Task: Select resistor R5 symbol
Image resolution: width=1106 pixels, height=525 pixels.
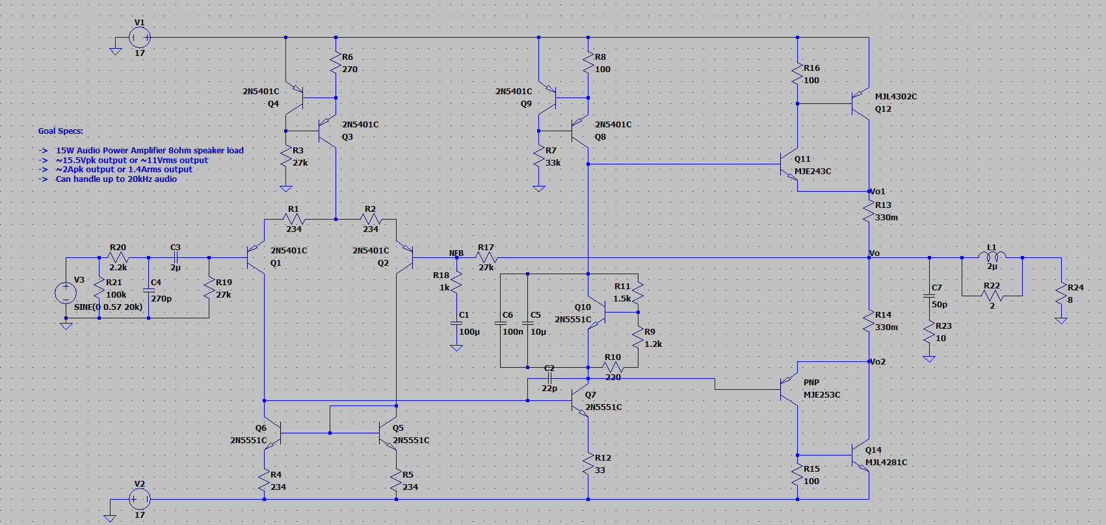Action: coord(396,481)
